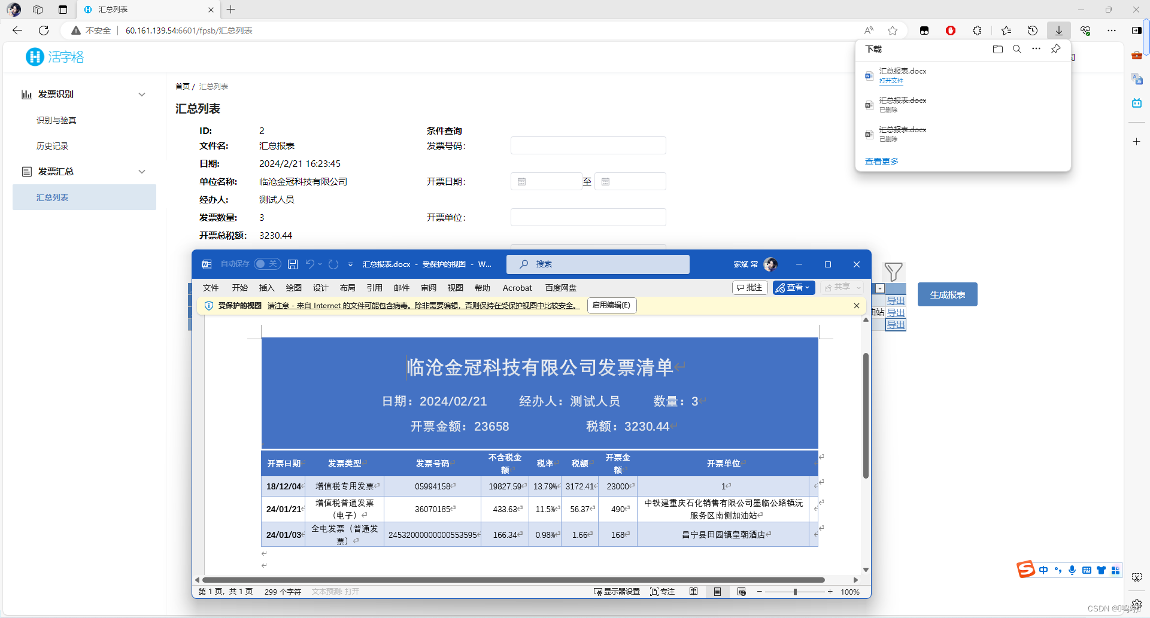Image resolution: width=1150 pixels, height=618 pixels.
Task: Click the 开票日期 start date field
Action: pos(546,181)
